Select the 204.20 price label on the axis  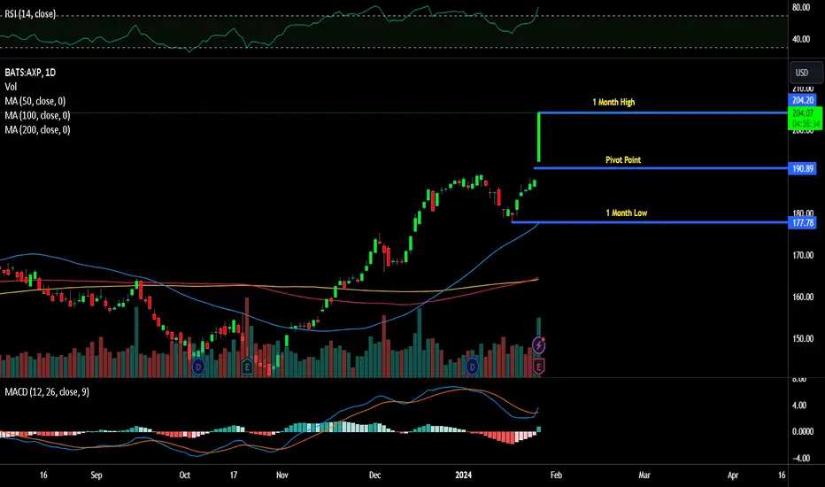(802, 100)
